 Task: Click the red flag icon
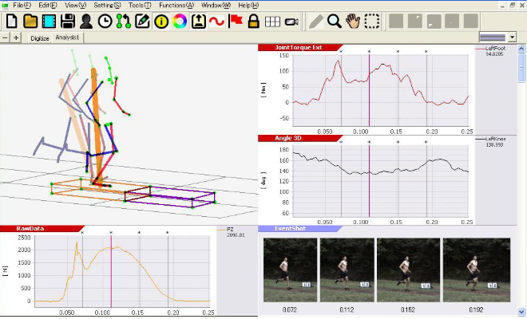(235, 22)
